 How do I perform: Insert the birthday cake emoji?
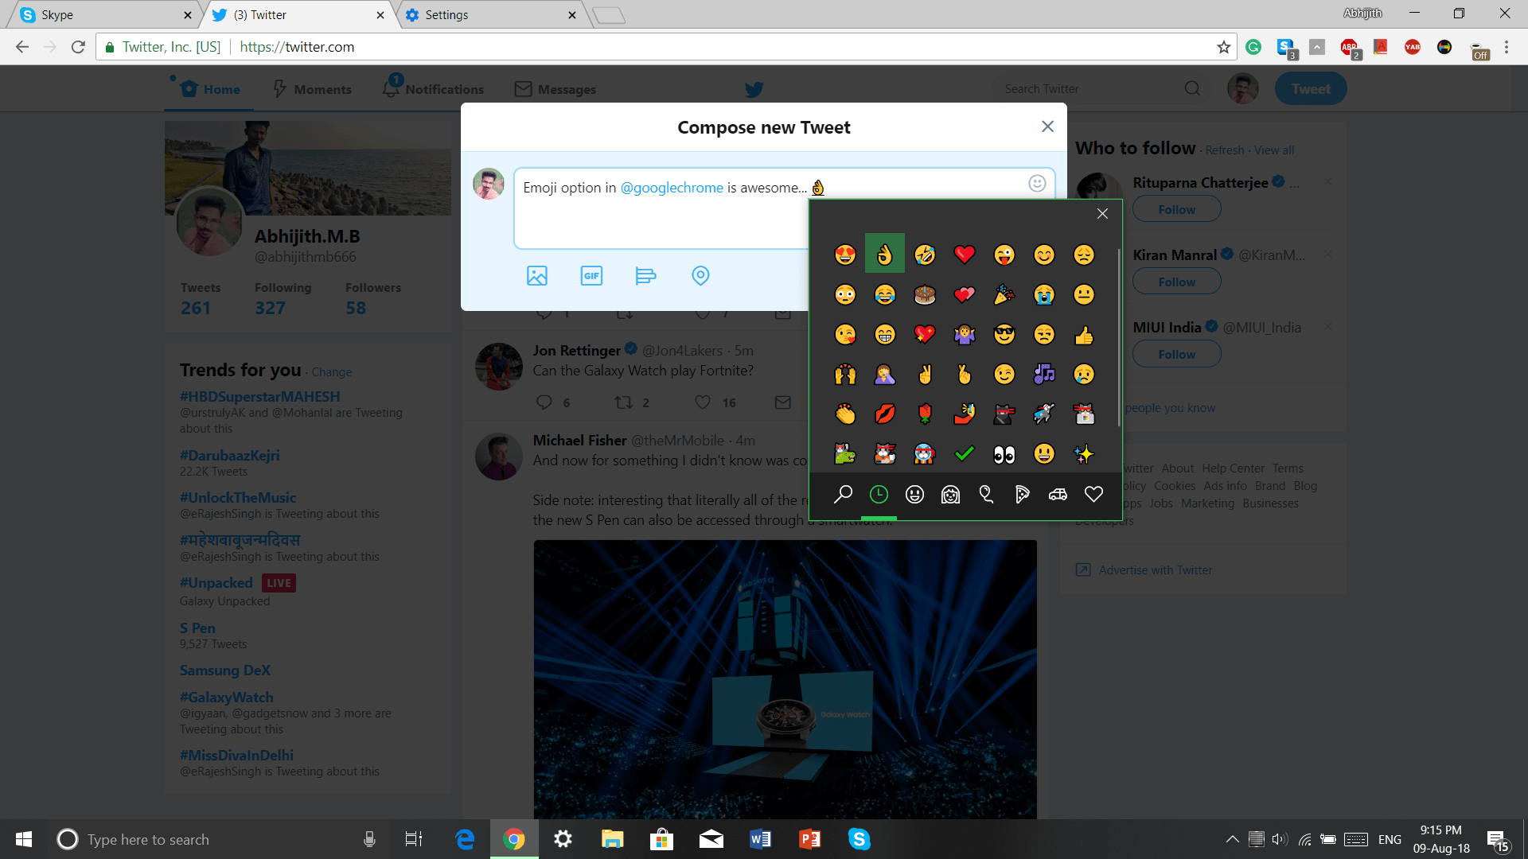(x=925, y=295)
